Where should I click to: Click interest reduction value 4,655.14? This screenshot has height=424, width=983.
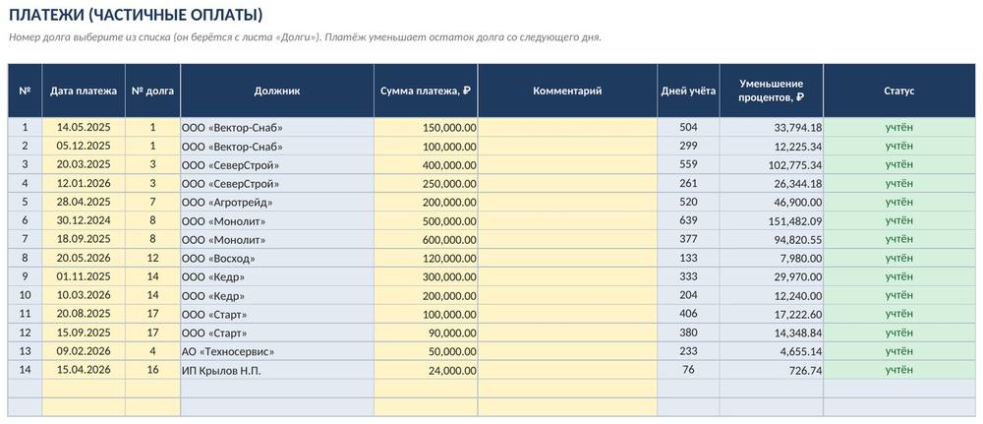click(772, 351)
